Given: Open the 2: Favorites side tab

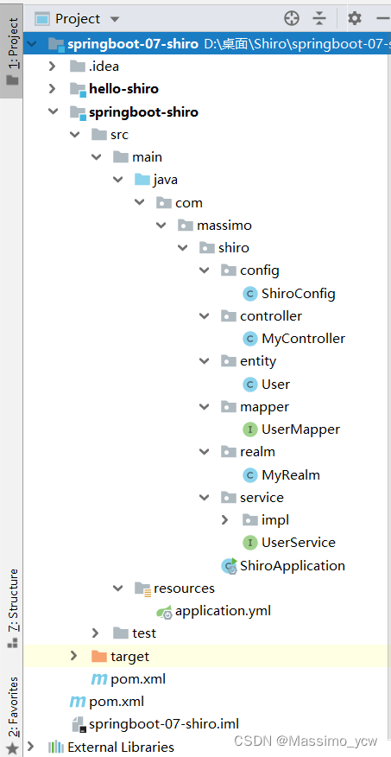Looking at the screenshot, I should pos(13,715).
